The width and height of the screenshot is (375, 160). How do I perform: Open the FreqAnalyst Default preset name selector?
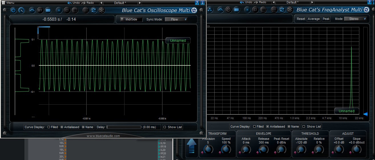[x=293, y=2]
